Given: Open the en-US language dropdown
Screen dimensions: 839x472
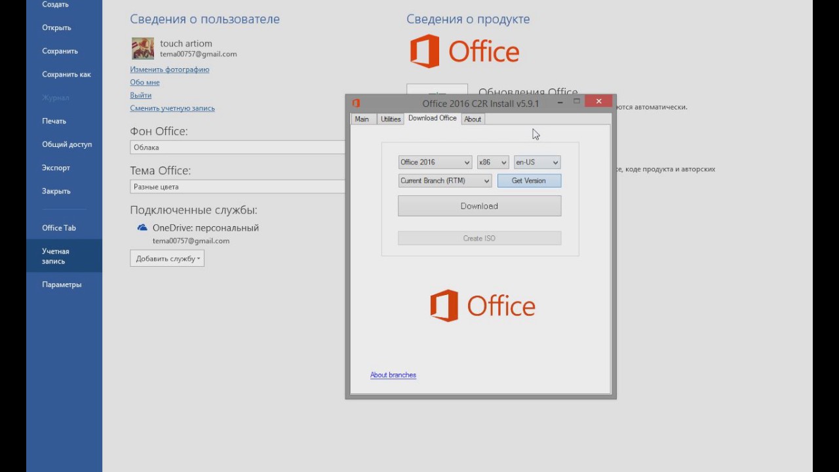Looking at the screenshot, I should tap(537, 162).
